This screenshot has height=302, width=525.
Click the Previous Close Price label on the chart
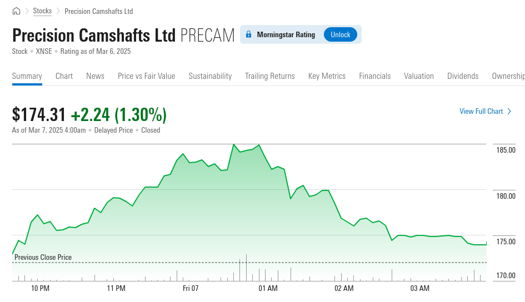(43, 258)
